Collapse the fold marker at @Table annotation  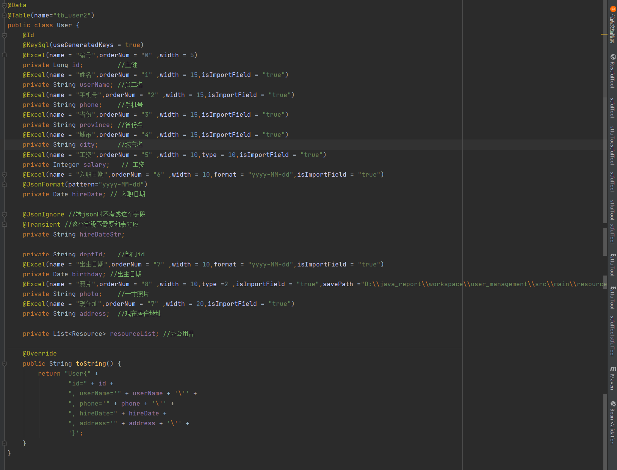(5, 15)
